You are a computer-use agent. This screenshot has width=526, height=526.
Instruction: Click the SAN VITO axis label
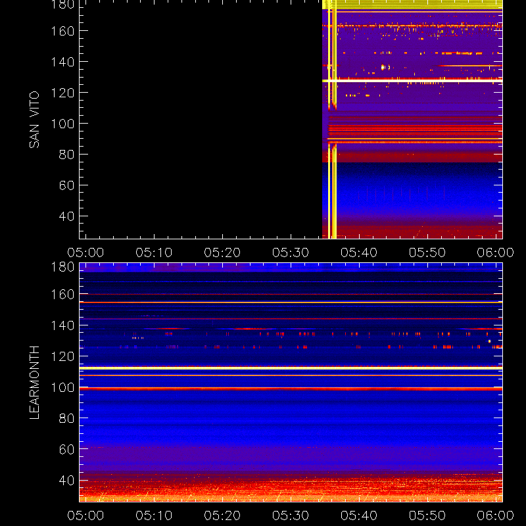point(34,120)
